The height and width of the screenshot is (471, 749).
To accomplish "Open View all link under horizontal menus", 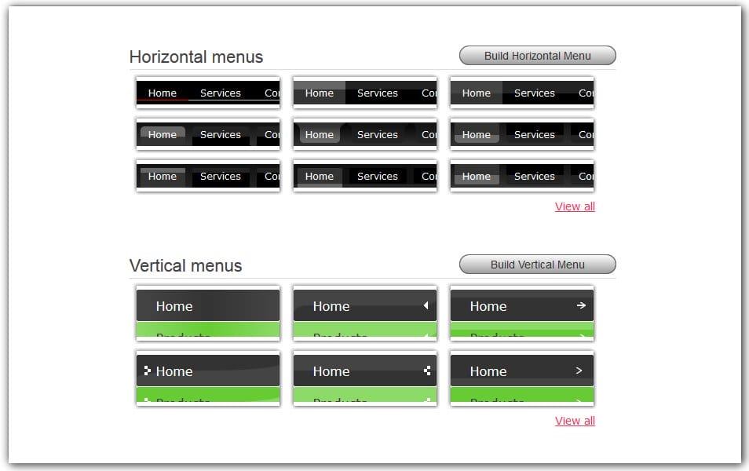I will pyautogui.click(x=574, y=206).
